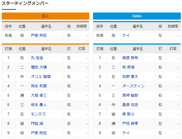The height and width of the screenshot is (139, 182).
Task: Open the 巨人 team header
Action: coord(45,16)
